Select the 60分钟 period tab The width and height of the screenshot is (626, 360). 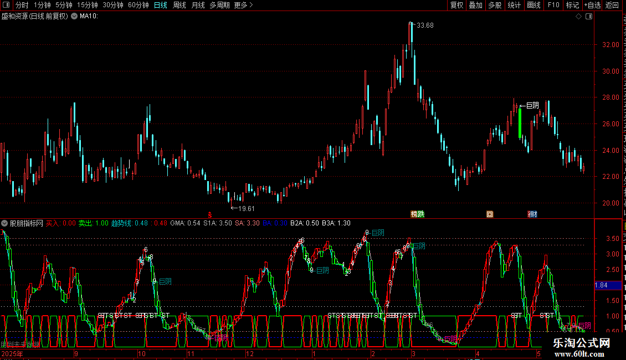138,5
